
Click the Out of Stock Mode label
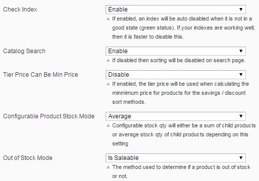click(x=28, y=158)
